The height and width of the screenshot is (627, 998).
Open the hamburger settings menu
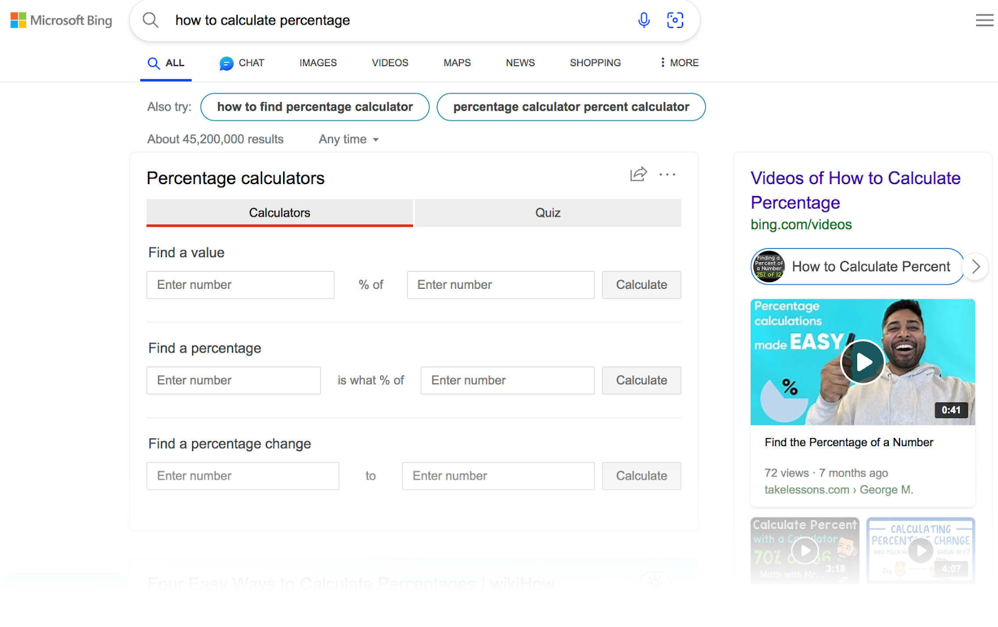(984, 20)
